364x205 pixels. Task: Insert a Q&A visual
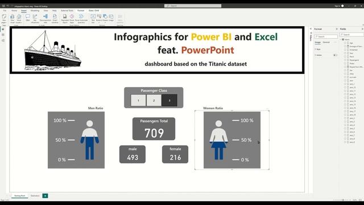pos(28,18)
